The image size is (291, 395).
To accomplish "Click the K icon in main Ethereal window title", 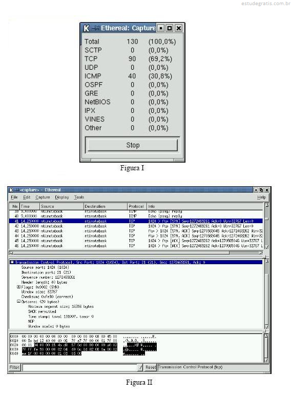I will (x=11, y=190).
